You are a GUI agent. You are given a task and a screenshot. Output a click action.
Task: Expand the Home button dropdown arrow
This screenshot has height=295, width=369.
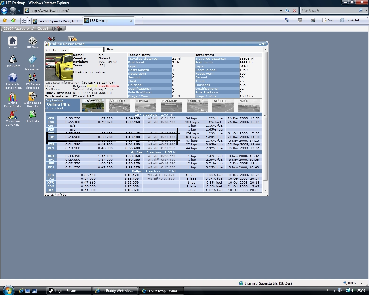pos(293,20)
